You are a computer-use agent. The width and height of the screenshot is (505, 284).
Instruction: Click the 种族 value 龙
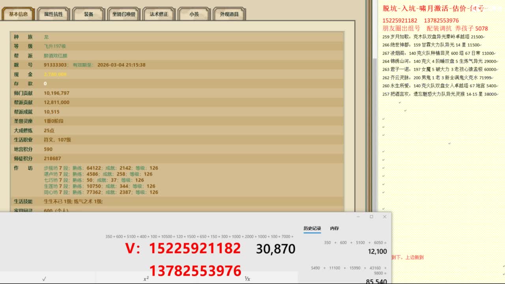click(x=46, y=37)
